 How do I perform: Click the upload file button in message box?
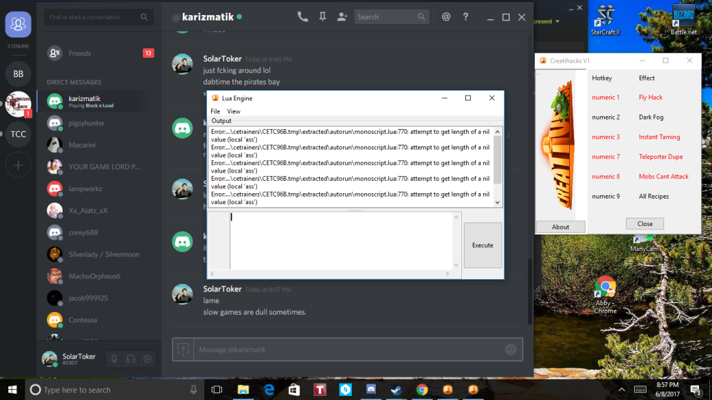(183, 349)
